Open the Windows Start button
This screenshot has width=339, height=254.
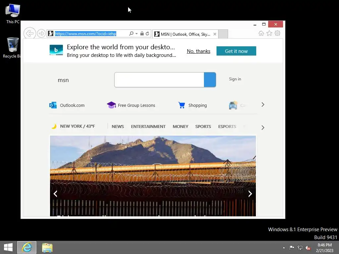click(8, 247)
